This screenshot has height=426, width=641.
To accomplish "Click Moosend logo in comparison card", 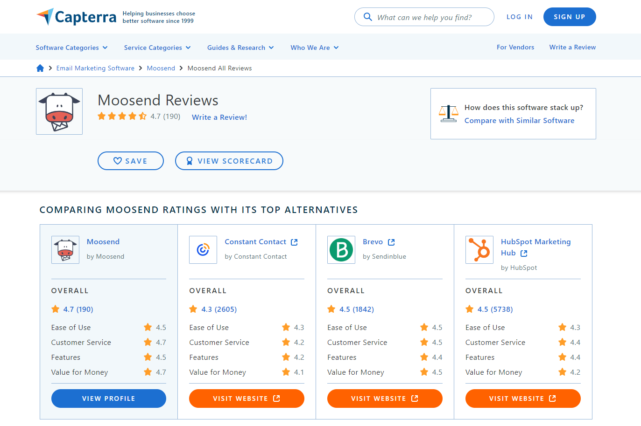I will pos(65,250).
